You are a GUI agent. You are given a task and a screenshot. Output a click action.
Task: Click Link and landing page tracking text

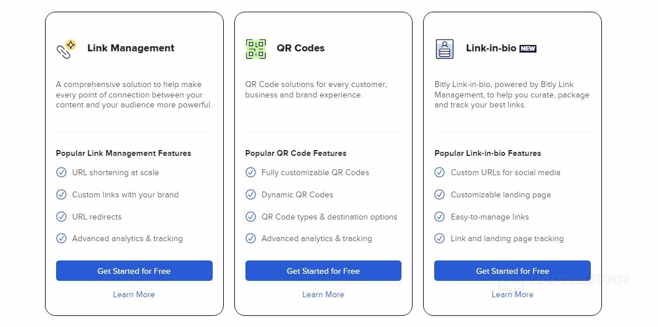tap(507, 238)
